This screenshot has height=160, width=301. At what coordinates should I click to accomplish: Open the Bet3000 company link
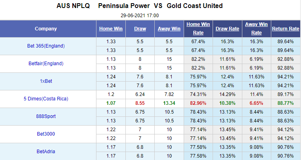(x=46, y=134)
